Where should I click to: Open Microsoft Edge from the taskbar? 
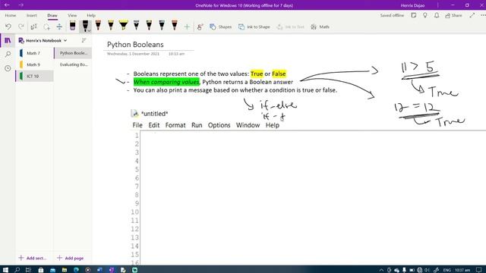pos(76,270)
